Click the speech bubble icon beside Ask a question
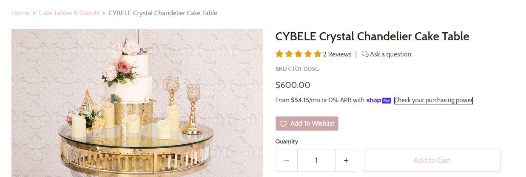The width and height of the screenshot is (526, 177). [365, 54]
